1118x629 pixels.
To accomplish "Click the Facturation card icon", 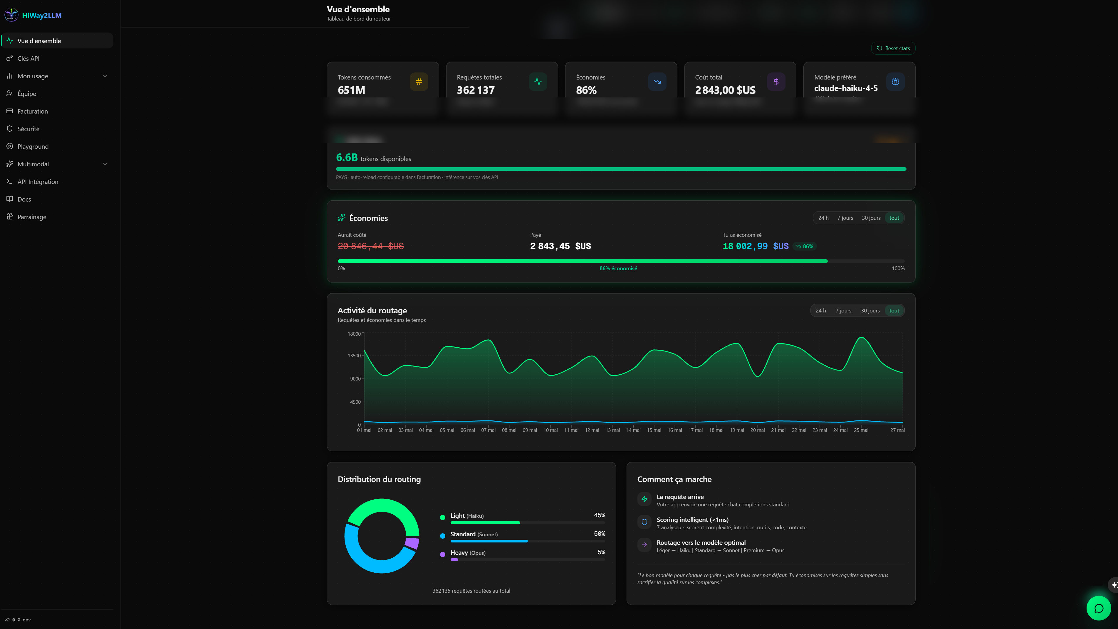I will click(x=10, y=111).
